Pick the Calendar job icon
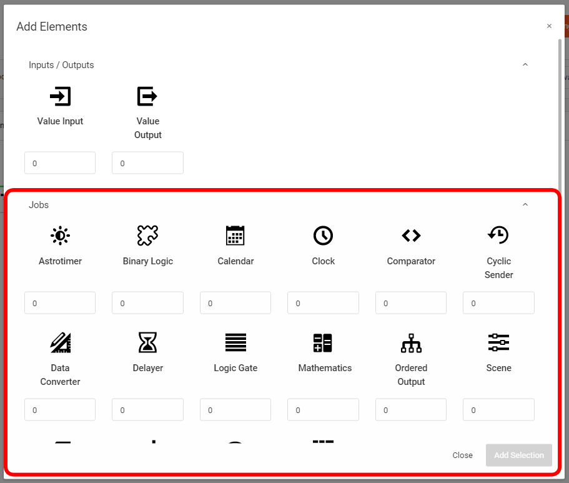This screenshot has width=569, height=483. (x=235, y=236)
